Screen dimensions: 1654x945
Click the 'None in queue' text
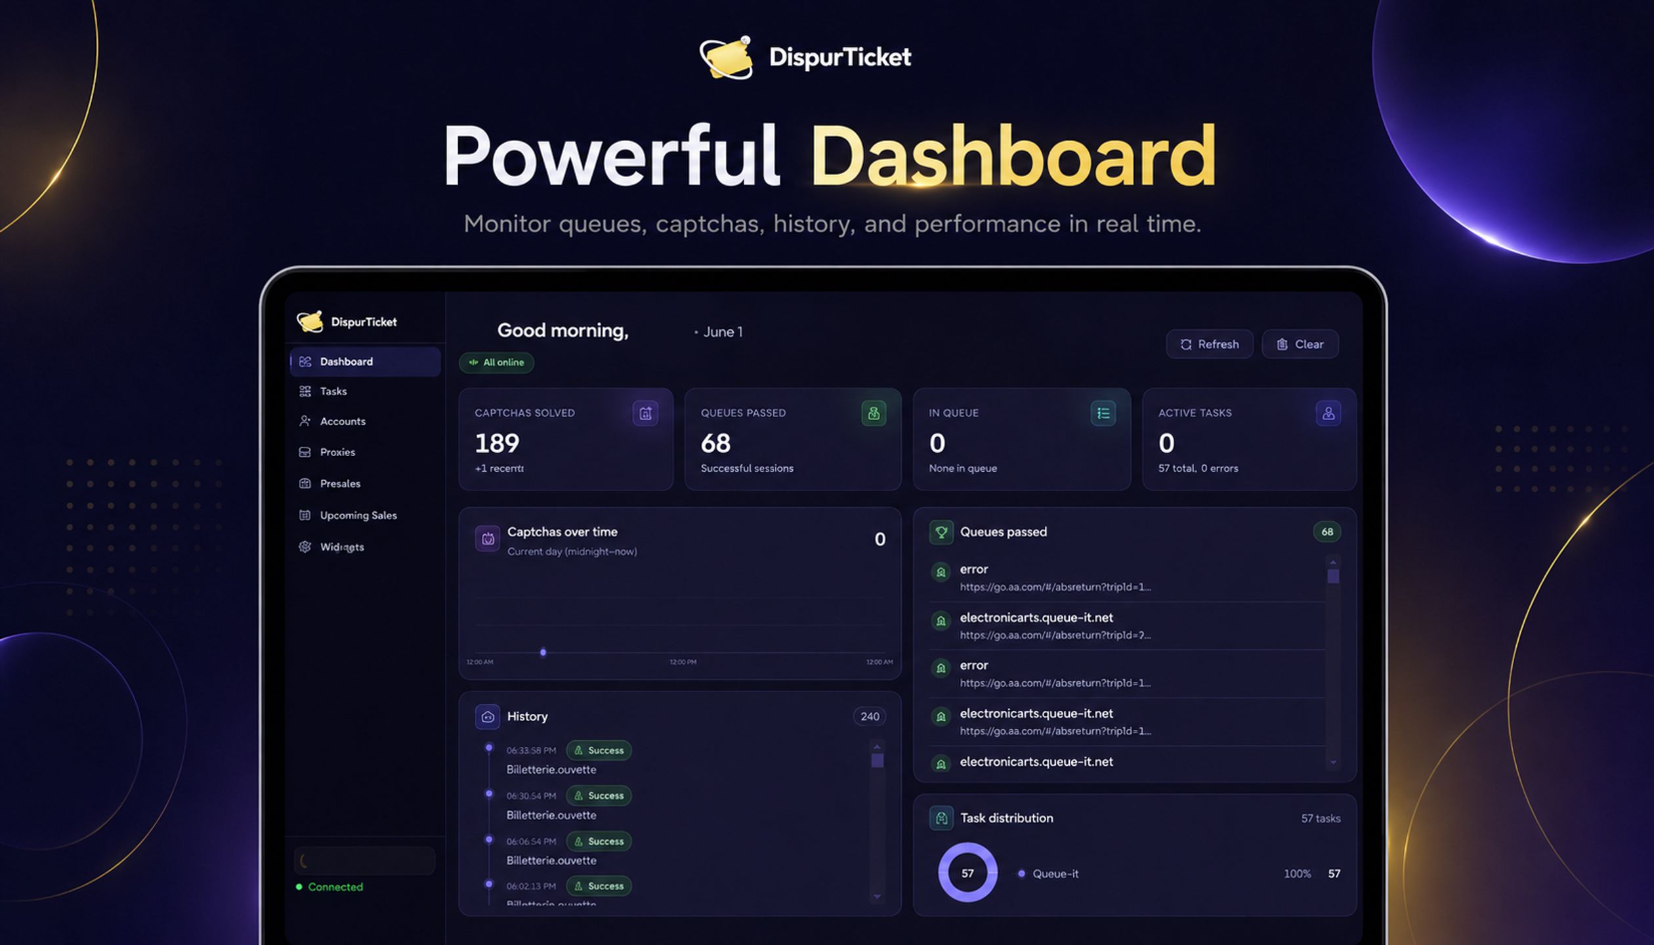point(963,469)
